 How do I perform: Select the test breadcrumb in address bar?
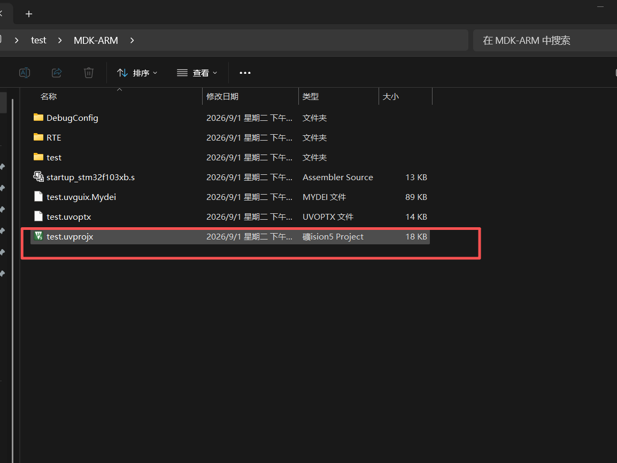coord(38,40)
